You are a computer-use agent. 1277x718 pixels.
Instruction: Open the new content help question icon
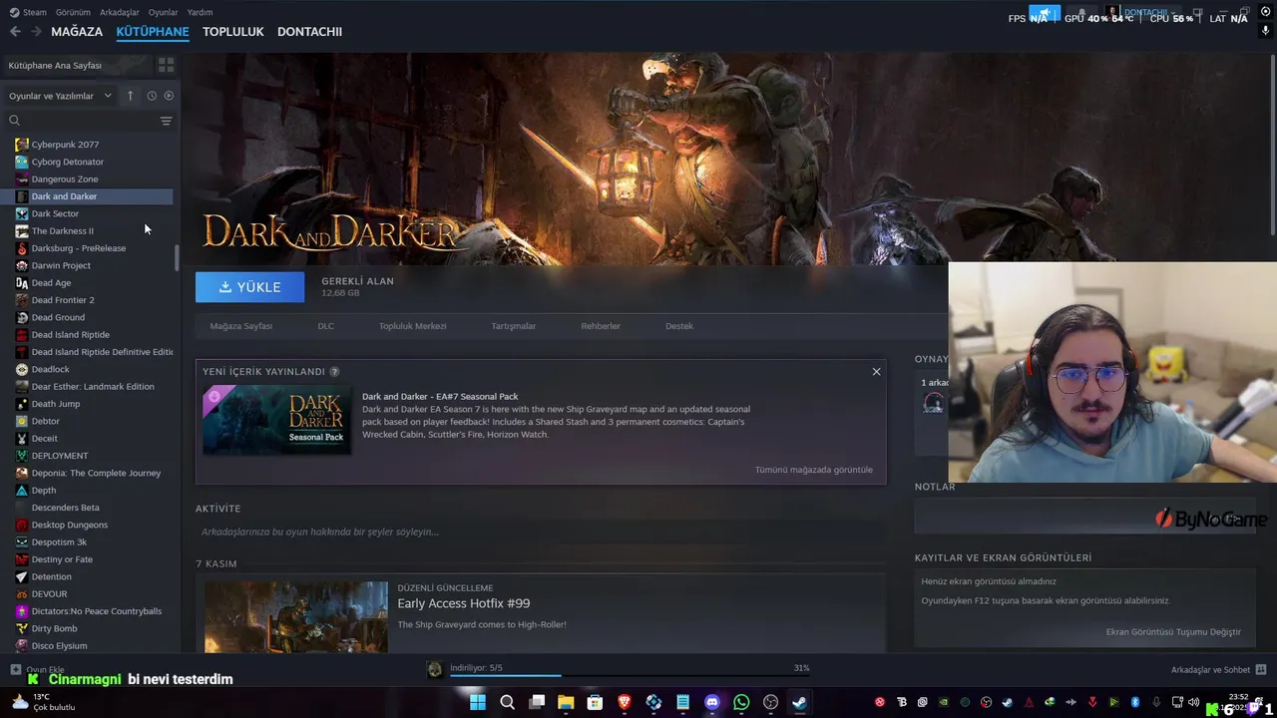[334, 371]
